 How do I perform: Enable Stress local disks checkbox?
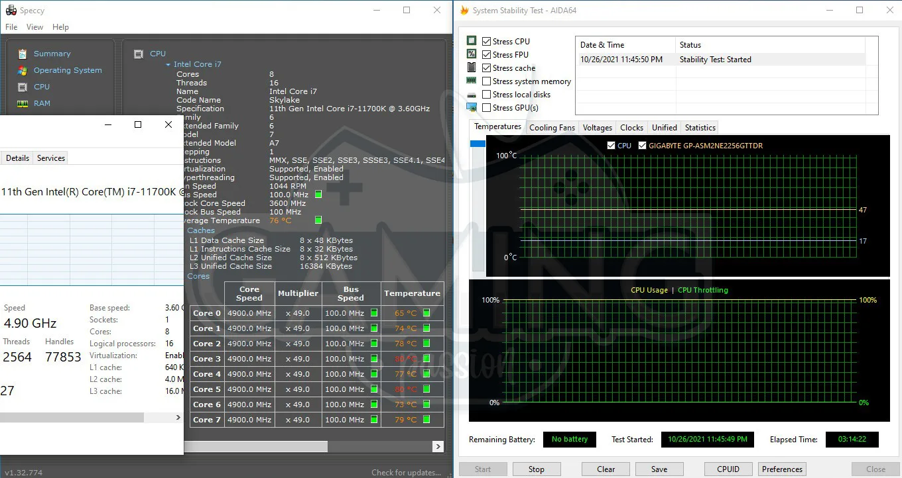487,94
